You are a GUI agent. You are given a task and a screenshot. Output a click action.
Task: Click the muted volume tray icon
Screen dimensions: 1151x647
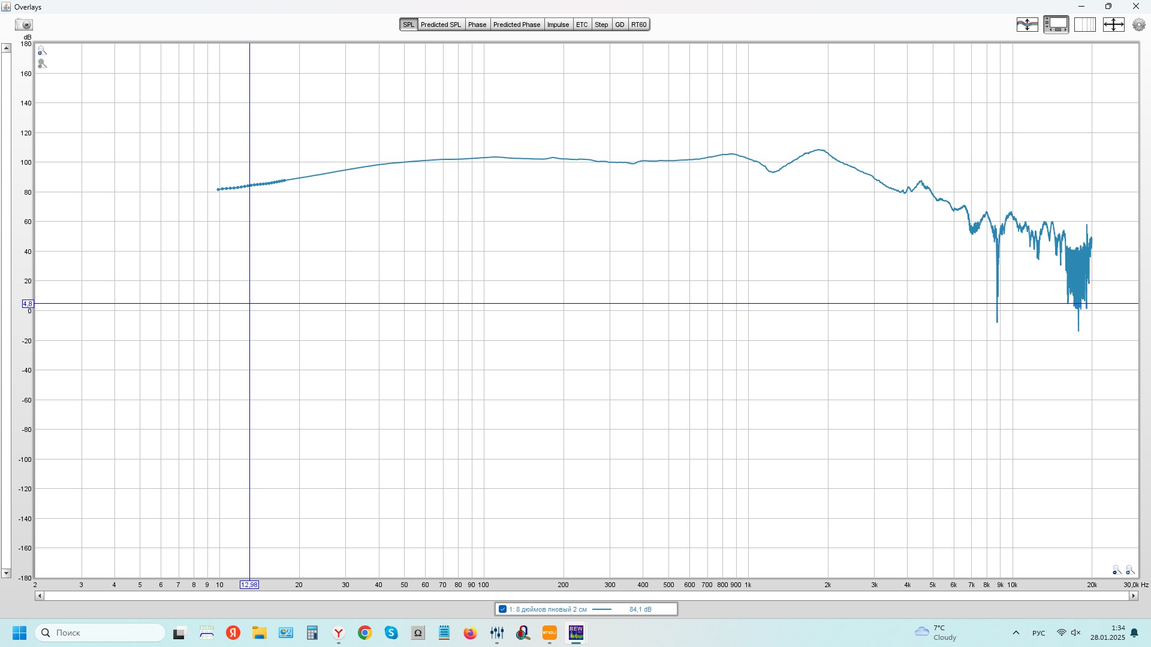1076,633
